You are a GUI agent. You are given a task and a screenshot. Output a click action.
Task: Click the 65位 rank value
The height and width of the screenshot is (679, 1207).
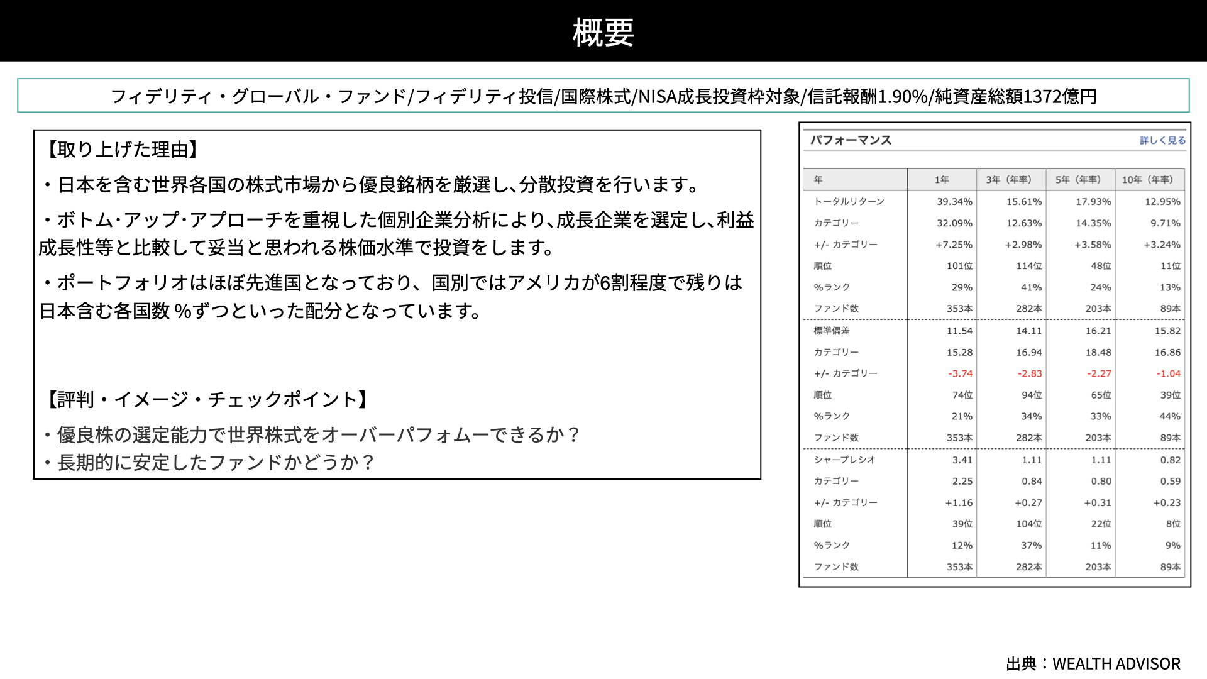pyautogui.click(x=1101, y=395)
